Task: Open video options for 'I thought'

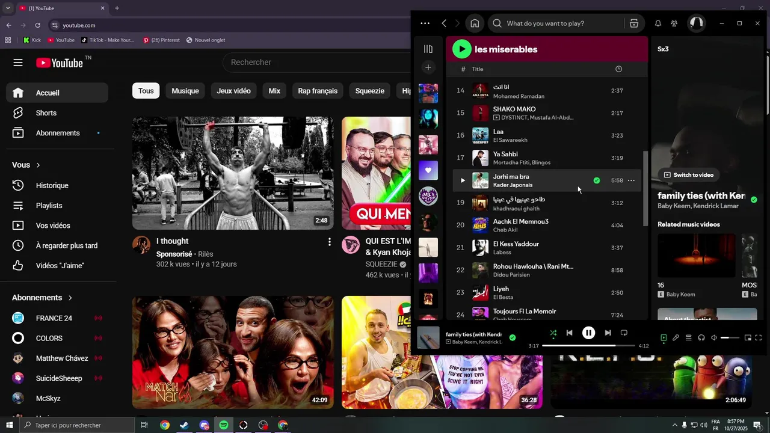Action: point(329,242)
